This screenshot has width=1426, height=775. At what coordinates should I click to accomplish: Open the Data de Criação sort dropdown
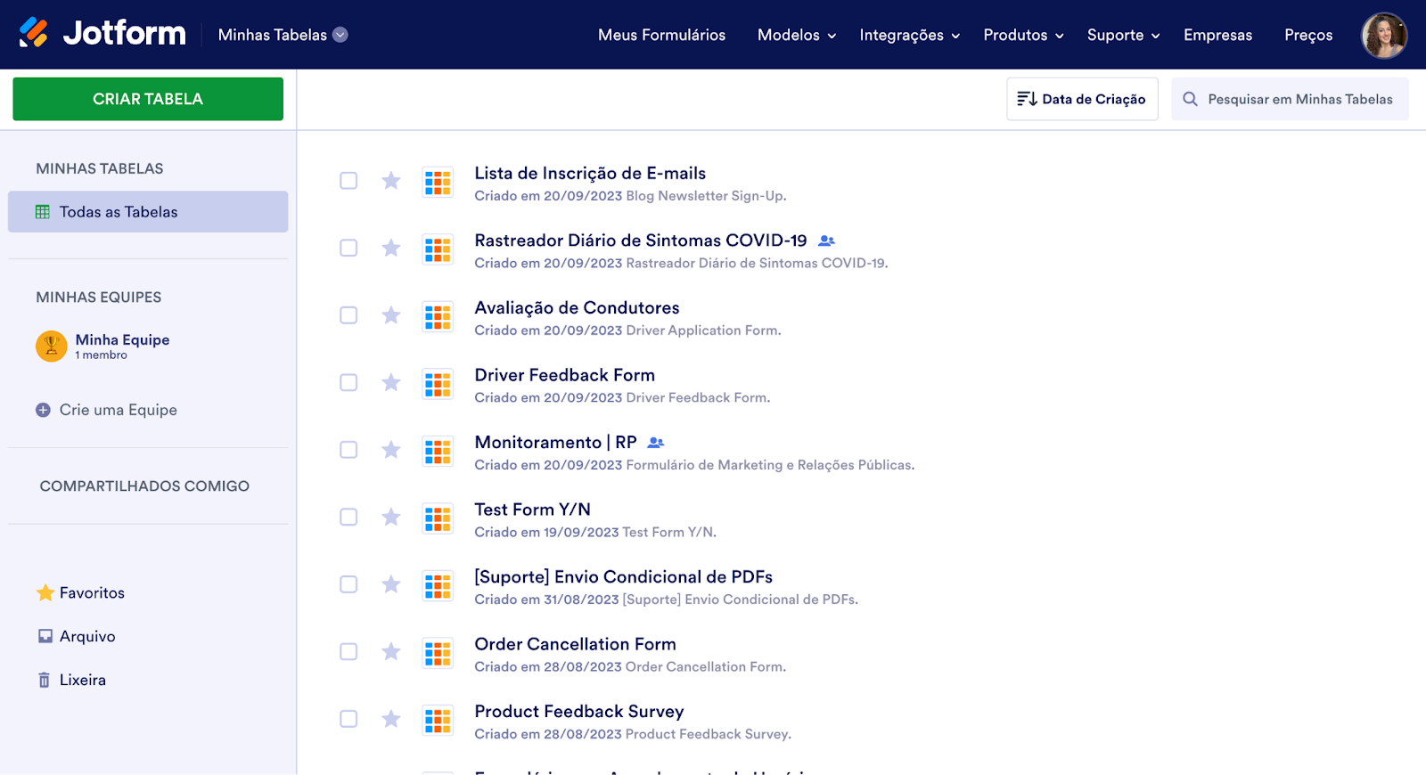1082,99
